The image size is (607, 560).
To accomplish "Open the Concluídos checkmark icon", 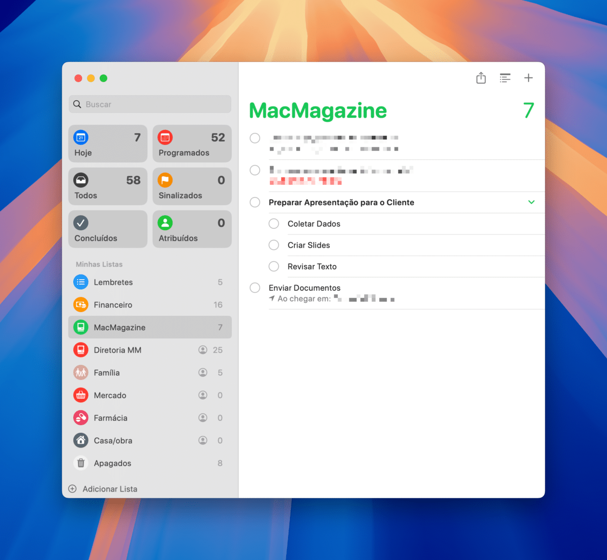I will pyautogui.click(x=81, y=222).
